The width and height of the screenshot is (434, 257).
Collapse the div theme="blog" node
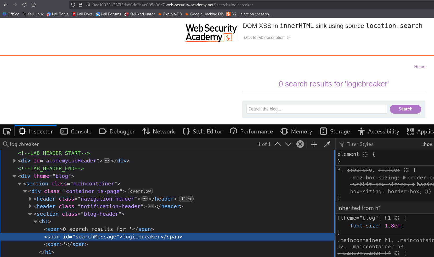pyautogui.click(x=14, y=176)
